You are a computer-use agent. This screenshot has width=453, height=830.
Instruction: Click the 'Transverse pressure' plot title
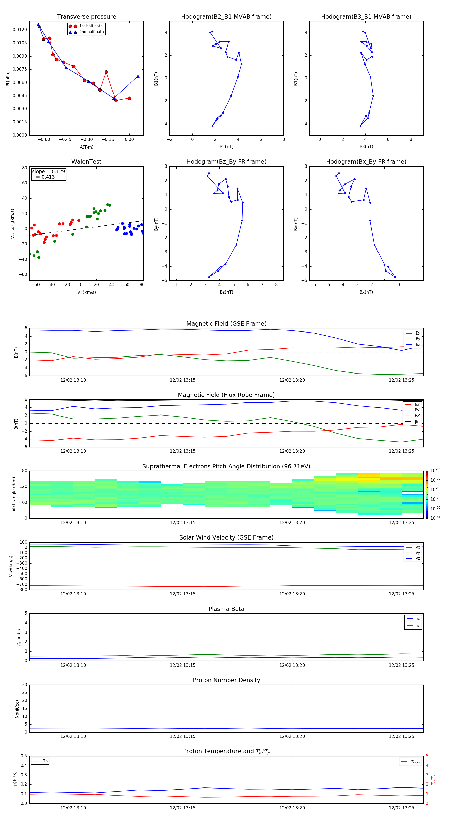point(86,16)
